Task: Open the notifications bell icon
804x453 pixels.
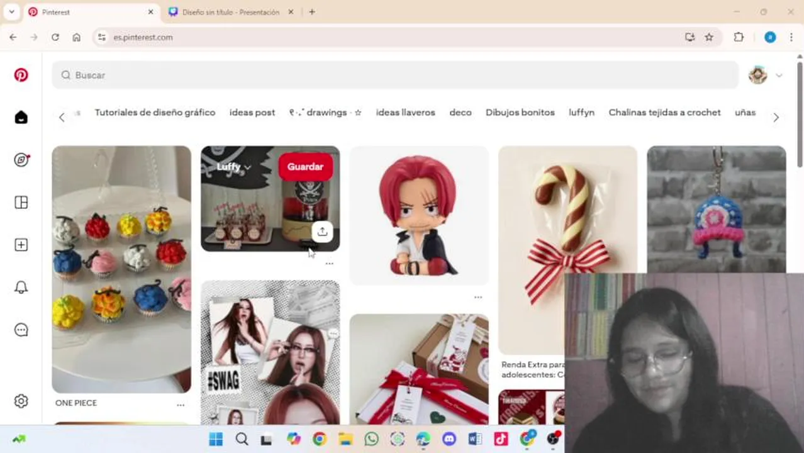Action: (x=21, y=287)
